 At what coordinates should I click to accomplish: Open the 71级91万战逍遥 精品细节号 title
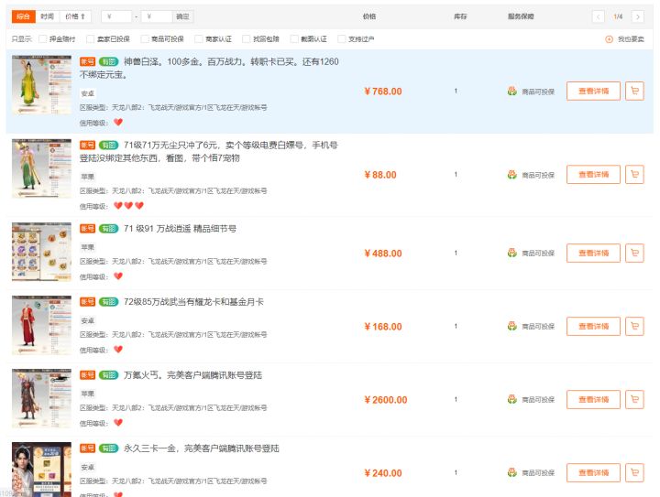[181, 229]
